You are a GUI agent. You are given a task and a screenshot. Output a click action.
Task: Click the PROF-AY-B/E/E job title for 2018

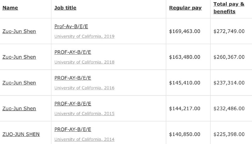click(73, 52)
